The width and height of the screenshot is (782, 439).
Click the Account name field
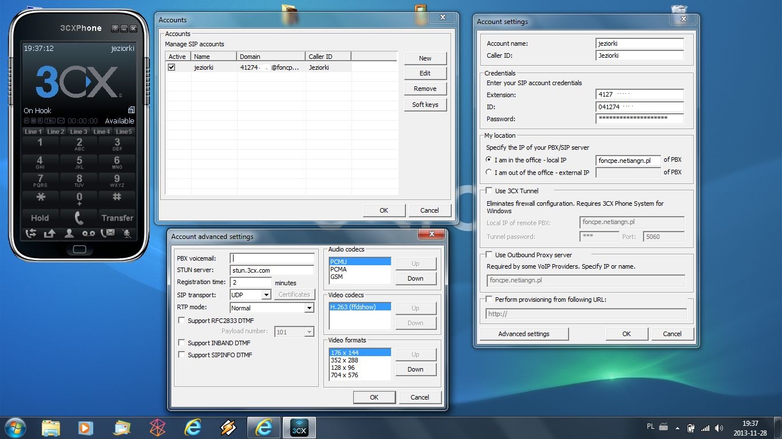click(639, 43)
